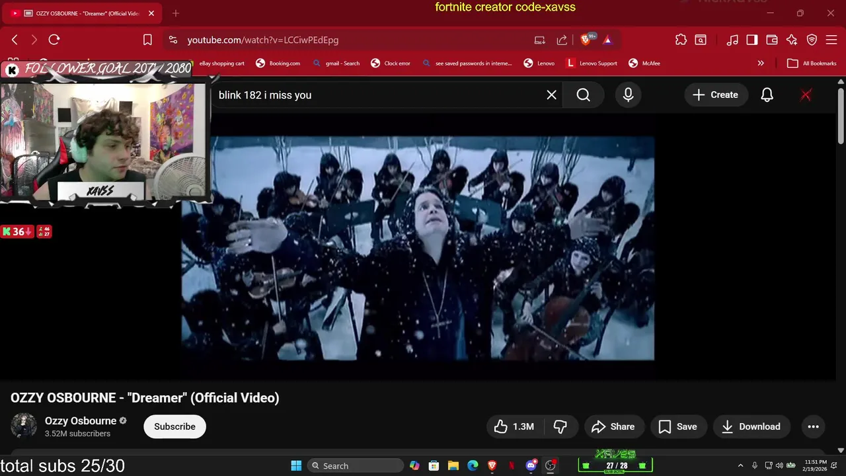Open File Explorer from the taskbar

coord(453,465)
